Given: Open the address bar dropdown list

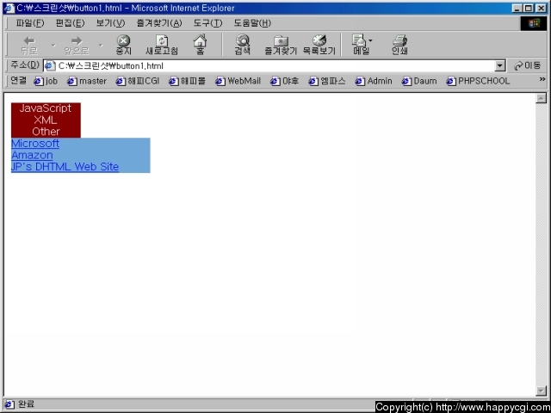Looking at the screenshot, I should [499, 65].
